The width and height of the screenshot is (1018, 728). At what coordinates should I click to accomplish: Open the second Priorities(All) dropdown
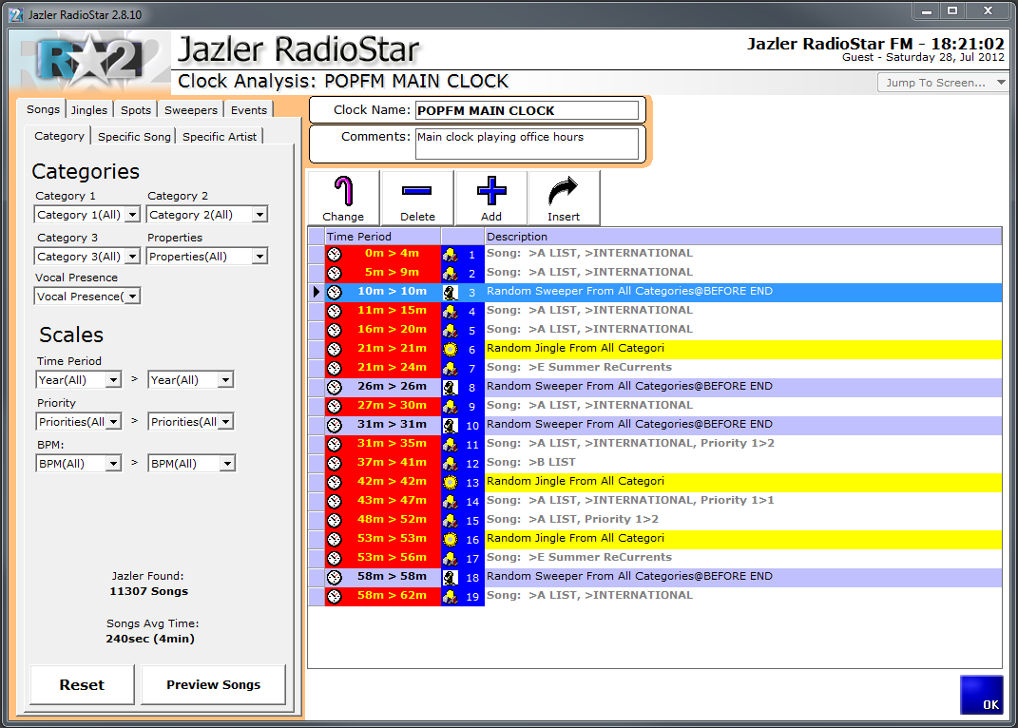point(225,422)
